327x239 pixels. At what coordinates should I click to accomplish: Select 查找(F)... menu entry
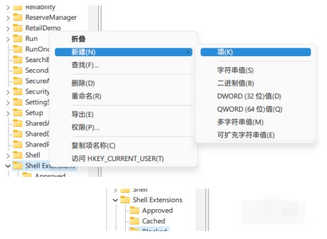(x=124, y=65)
